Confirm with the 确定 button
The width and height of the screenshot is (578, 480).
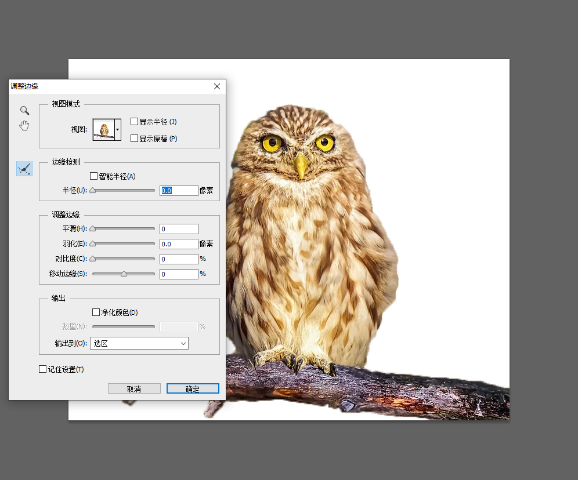tap(193, 389)
